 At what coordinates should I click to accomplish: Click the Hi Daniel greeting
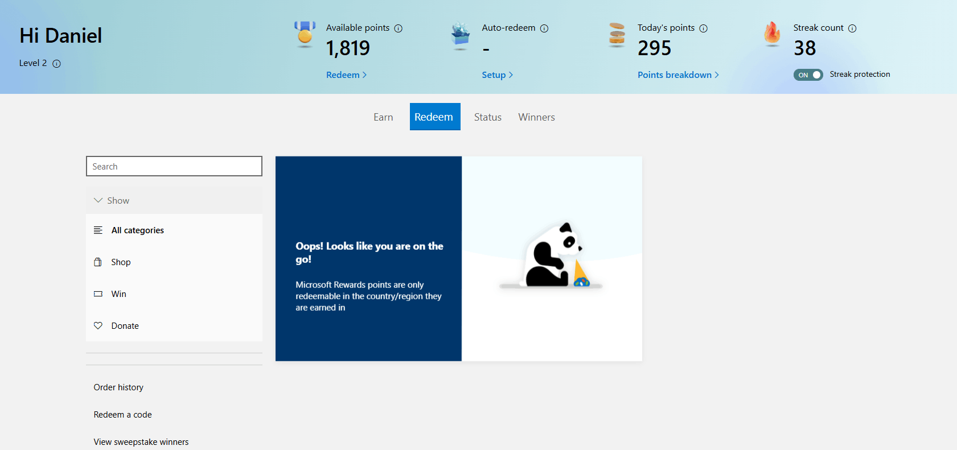(x=61, y=35)
